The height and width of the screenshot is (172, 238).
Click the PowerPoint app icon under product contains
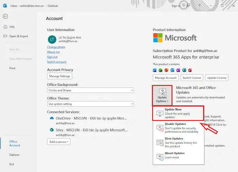pyautogui.click(x=166, y=70)
